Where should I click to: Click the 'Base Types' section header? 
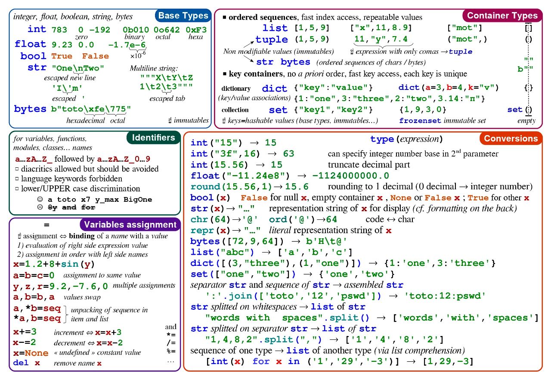click(183, 16)
